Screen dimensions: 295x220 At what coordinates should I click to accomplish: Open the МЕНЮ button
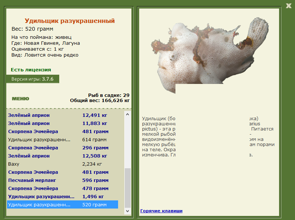(20, 99)
